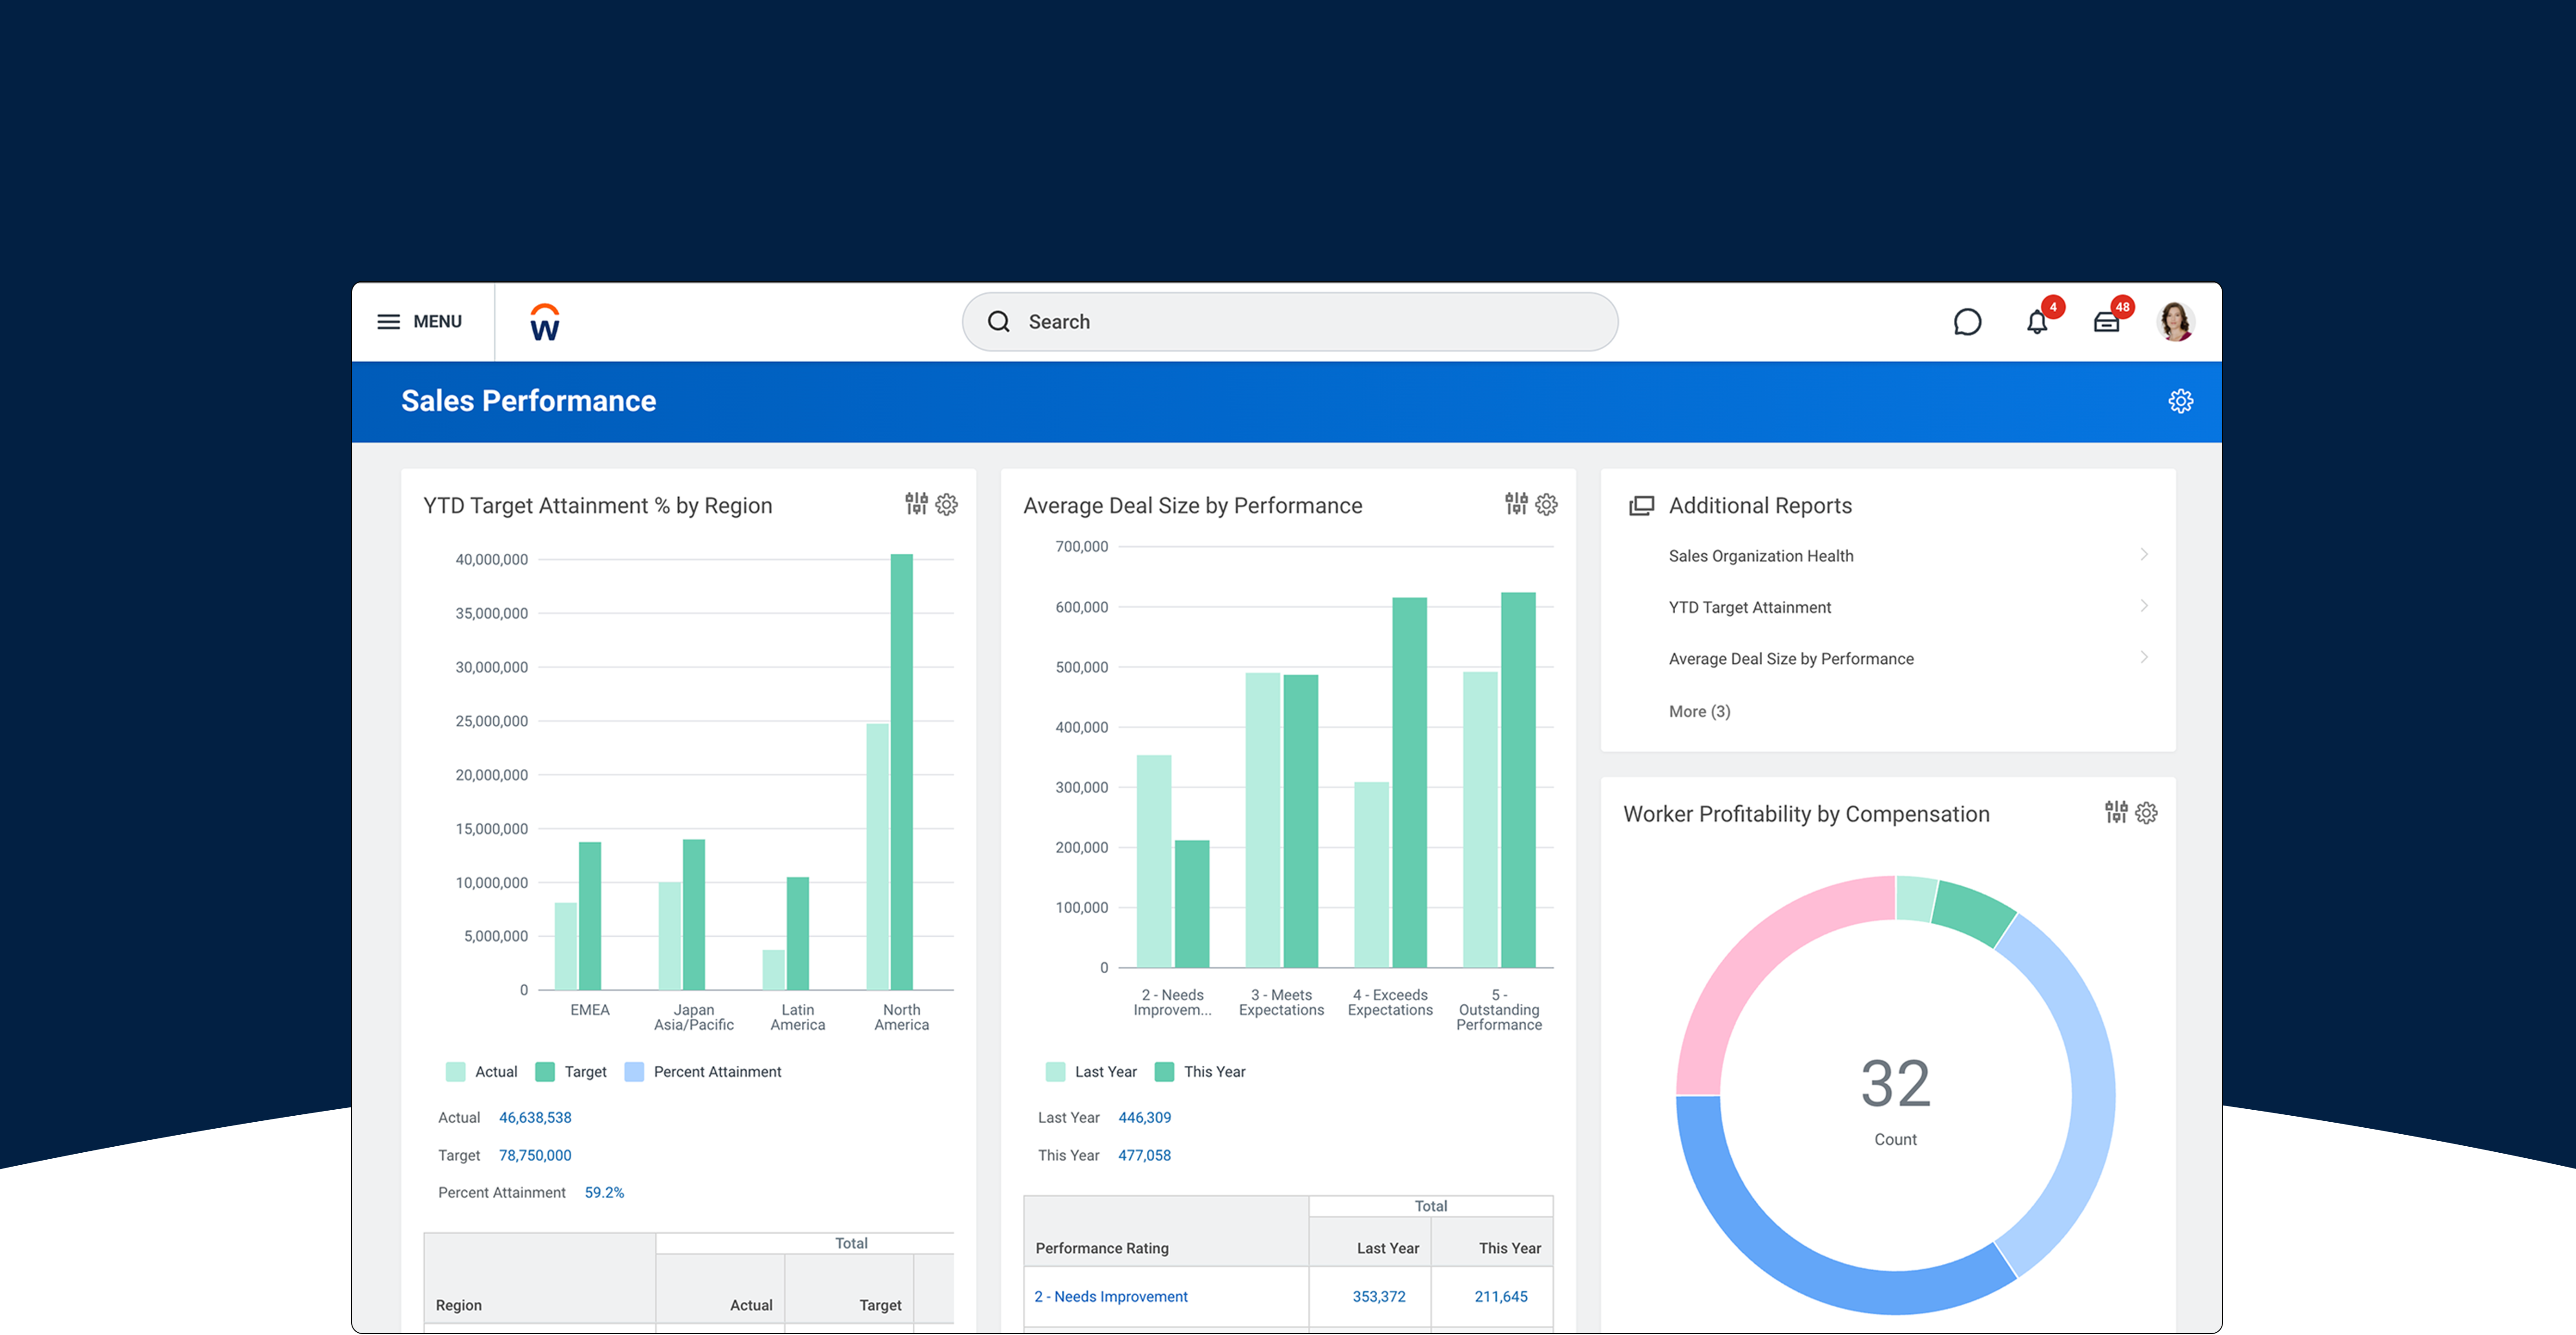Viewport: 2576px width, 1335px height.
Task: Open gear icon for YTD Target Attainment chart
Action: (947, 504)
